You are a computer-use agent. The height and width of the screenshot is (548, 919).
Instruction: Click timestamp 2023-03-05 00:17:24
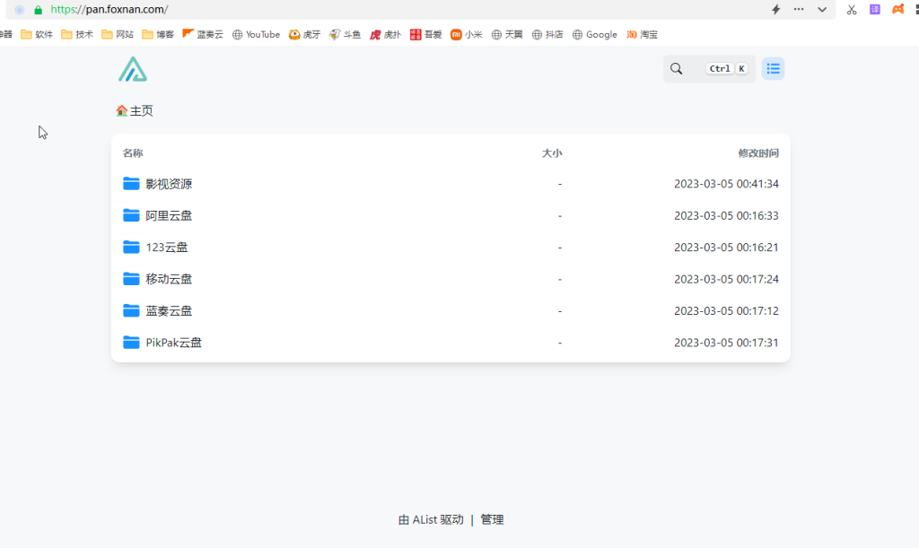(x=726, y=279)
